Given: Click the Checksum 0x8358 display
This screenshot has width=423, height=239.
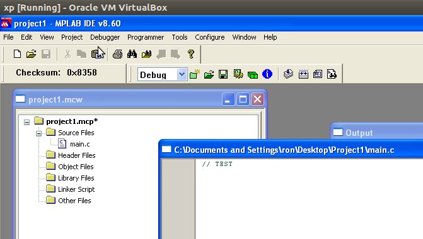Looking at the screenshot, I should click(x=56, y=72).
